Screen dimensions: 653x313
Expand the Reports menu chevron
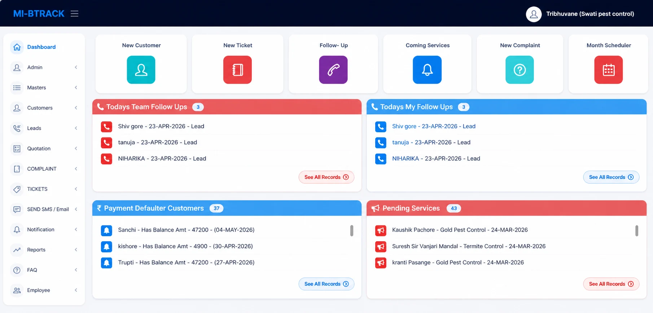click(76, 250)
